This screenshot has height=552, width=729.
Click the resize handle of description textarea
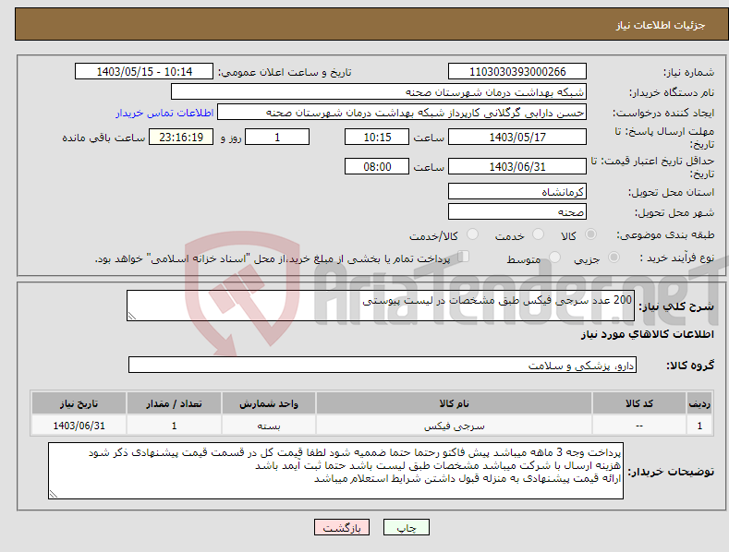point(132,316)
